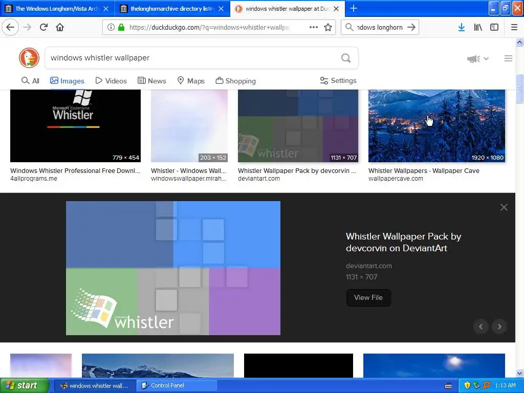Show site information icon in address bar

coord(111,28)
